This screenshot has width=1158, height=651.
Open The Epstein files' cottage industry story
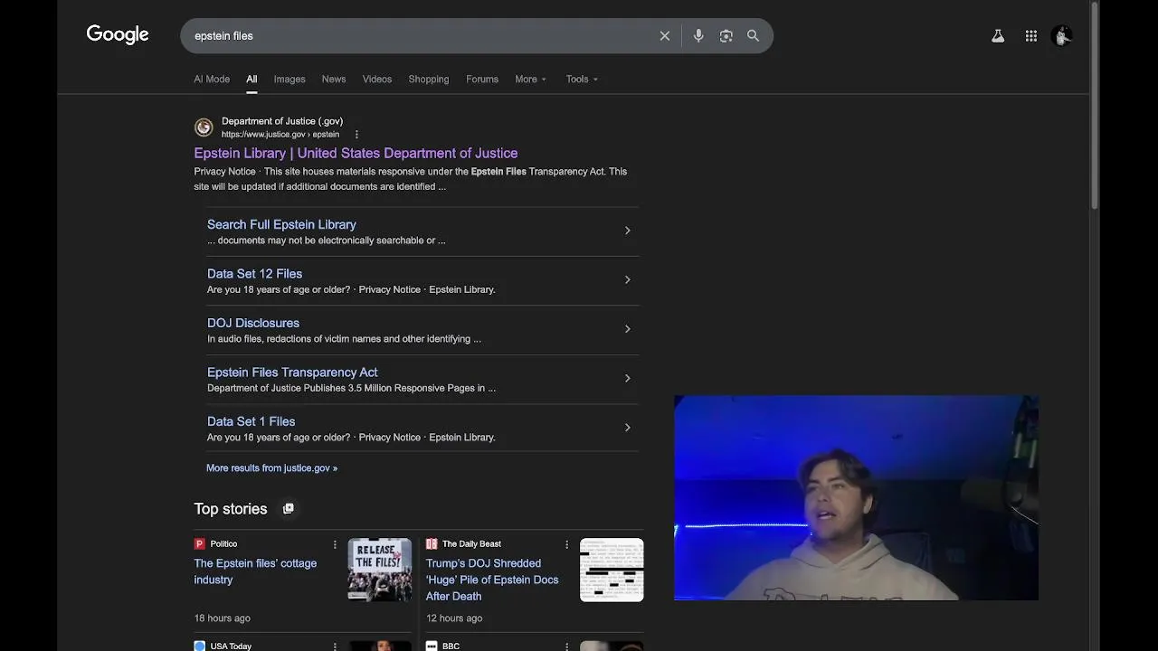(255, 571)
